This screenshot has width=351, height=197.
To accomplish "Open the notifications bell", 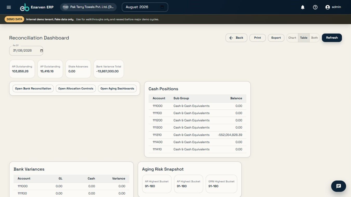I will click(303, 7).
